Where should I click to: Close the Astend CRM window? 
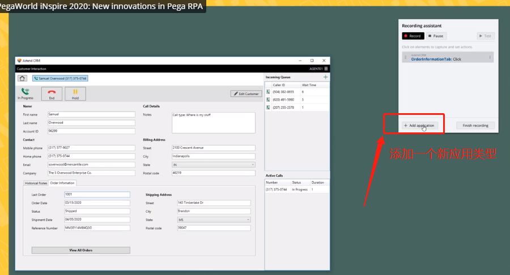(x=324, y=61)
